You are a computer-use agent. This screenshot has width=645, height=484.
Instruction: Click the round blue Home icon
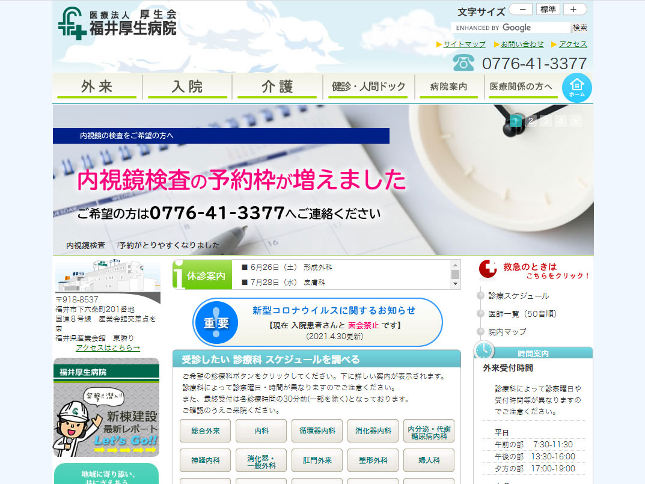(x=576, y=88)
